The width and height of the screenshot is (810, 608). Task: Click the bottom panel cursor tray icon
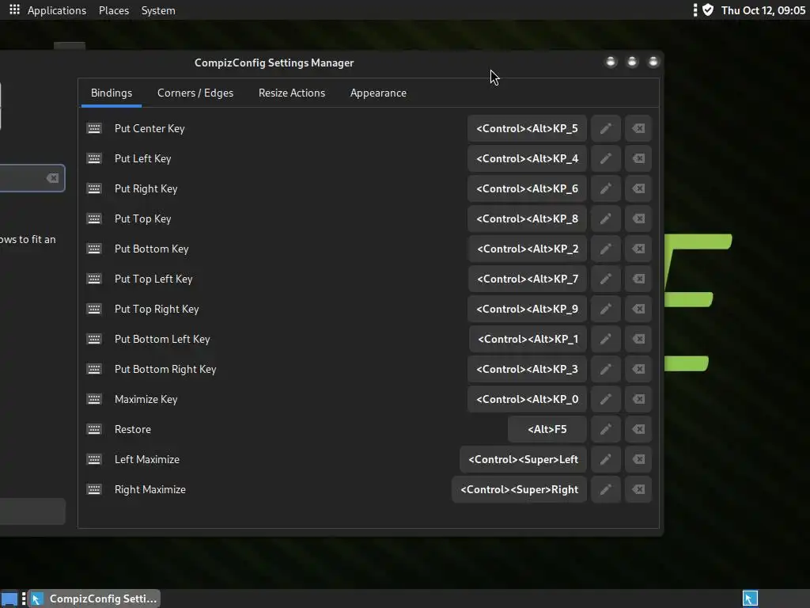coord(750,598)
